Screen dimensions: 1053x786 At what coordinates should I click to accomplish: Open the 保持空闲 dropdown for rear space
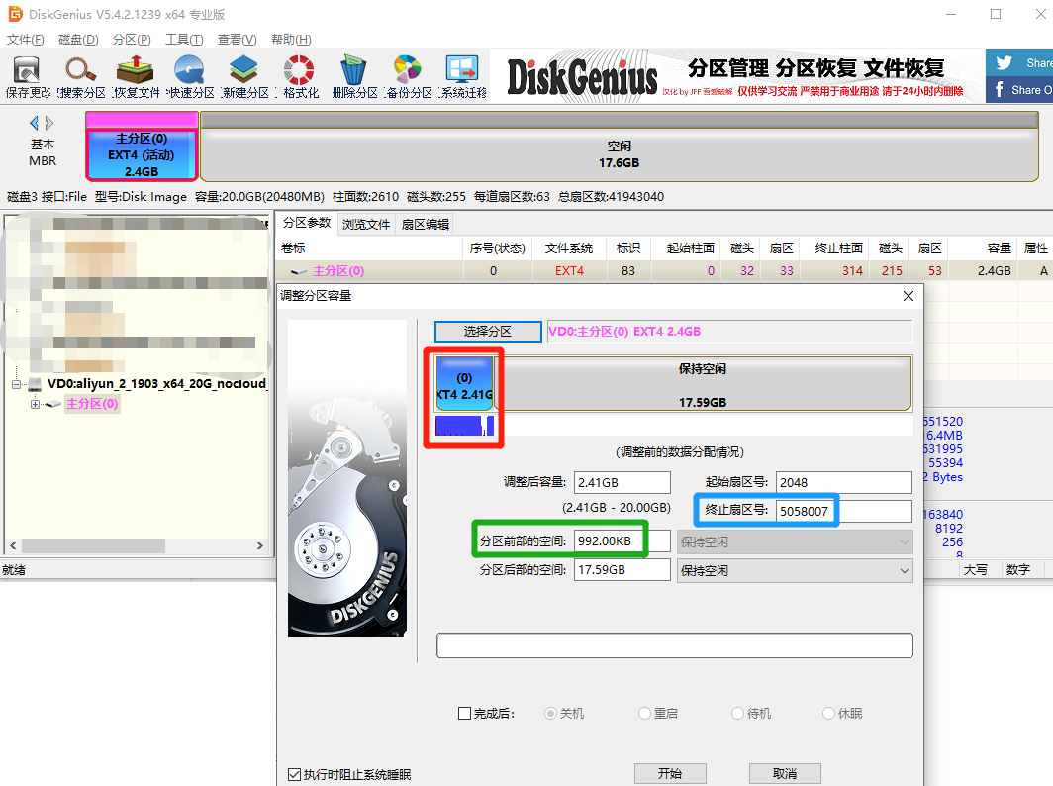pyautogui.click(x=795, y=571)
